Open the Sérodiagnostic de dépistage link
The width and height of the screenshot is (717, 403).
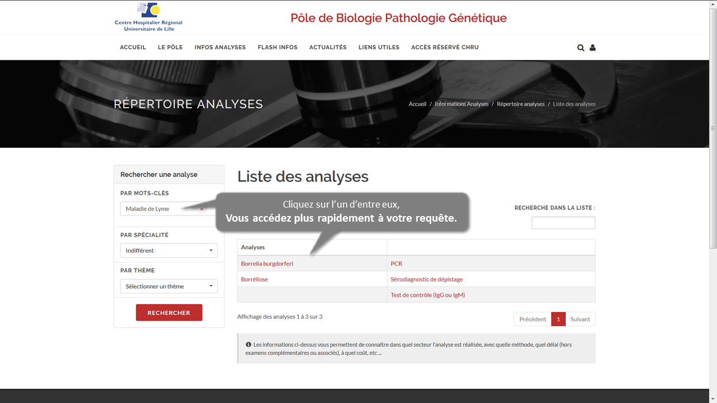point(426,279)
